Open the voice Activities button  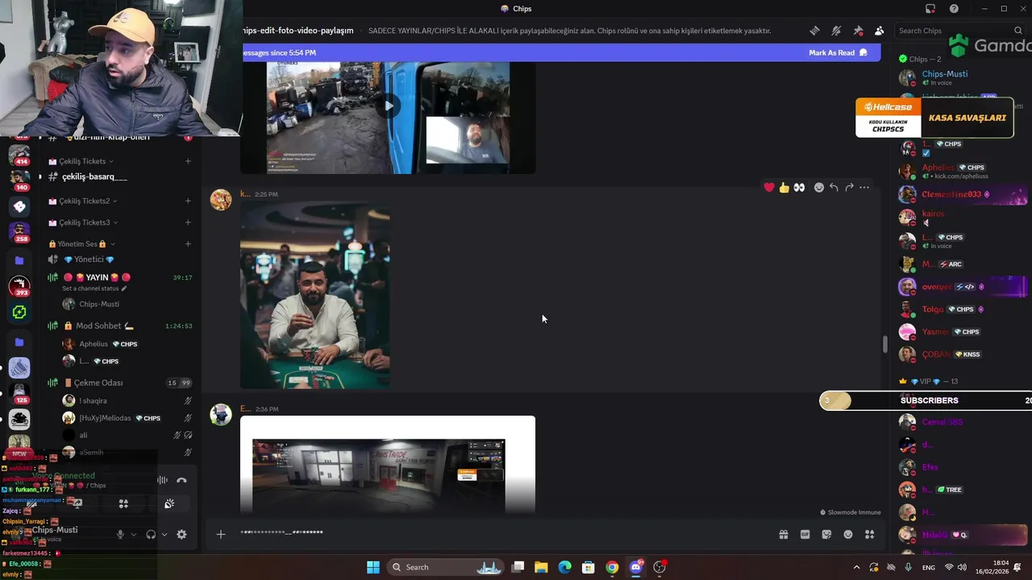point(123,503)
